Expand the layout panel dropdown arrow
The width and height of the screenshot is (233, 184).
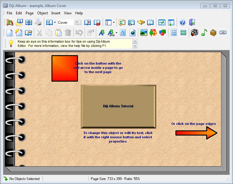114,23
